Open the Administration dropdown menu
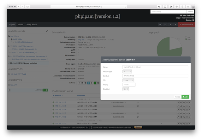 (187, 25)
